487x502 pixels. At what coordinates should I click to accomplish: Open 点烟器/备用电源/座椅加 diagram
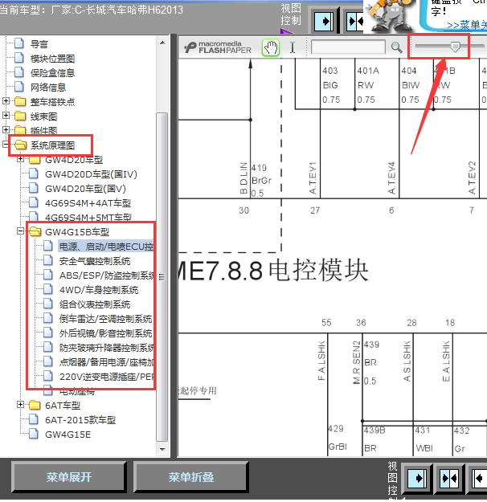click(x=106, y=362)
